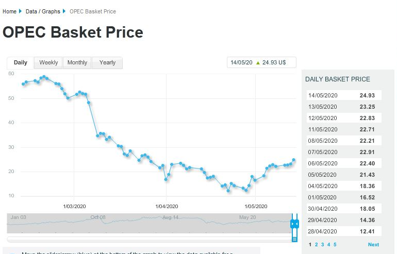
Task: Click the 05/05/2020 price row
Action: (344, 175)
